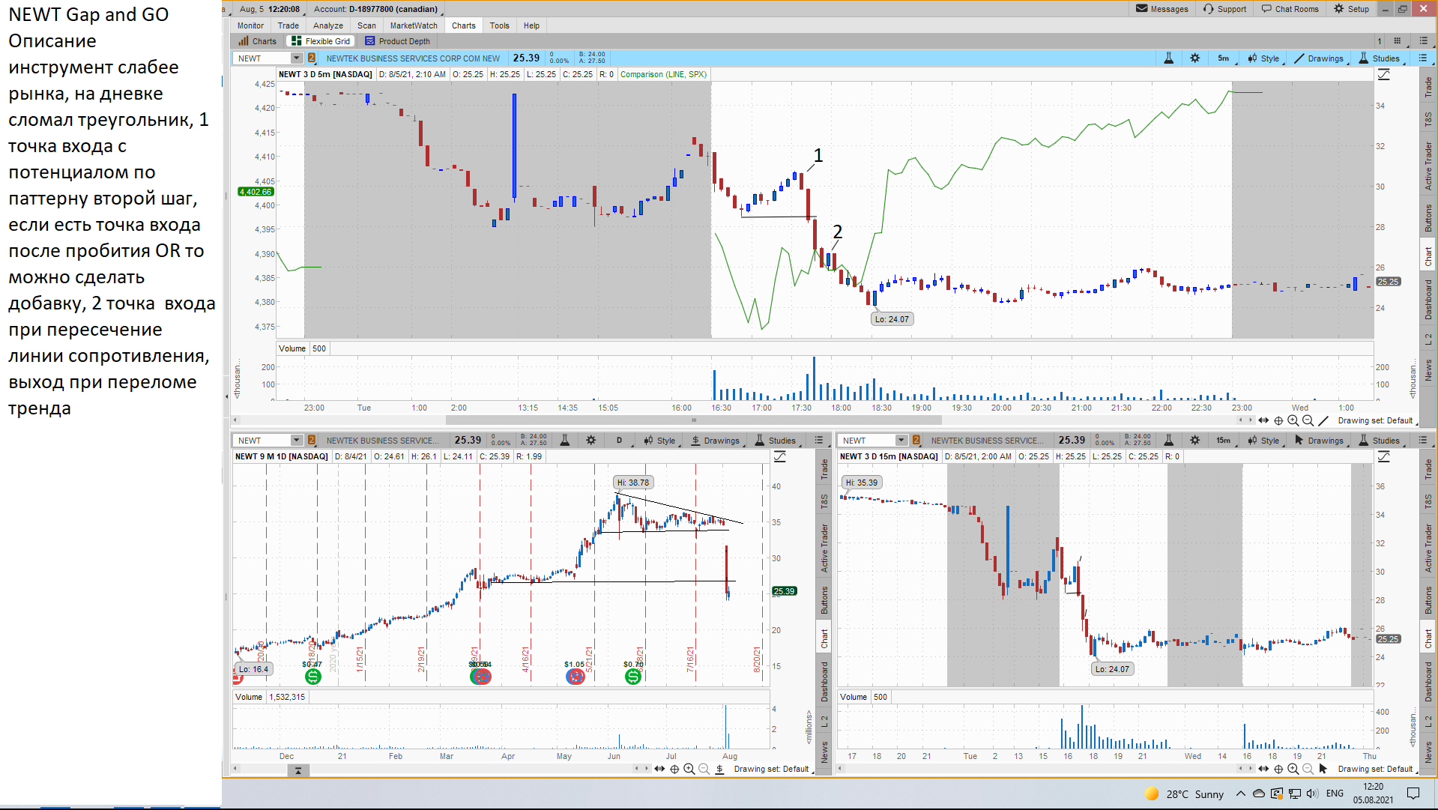Open the Monitor tab

[x=250, y=25]
